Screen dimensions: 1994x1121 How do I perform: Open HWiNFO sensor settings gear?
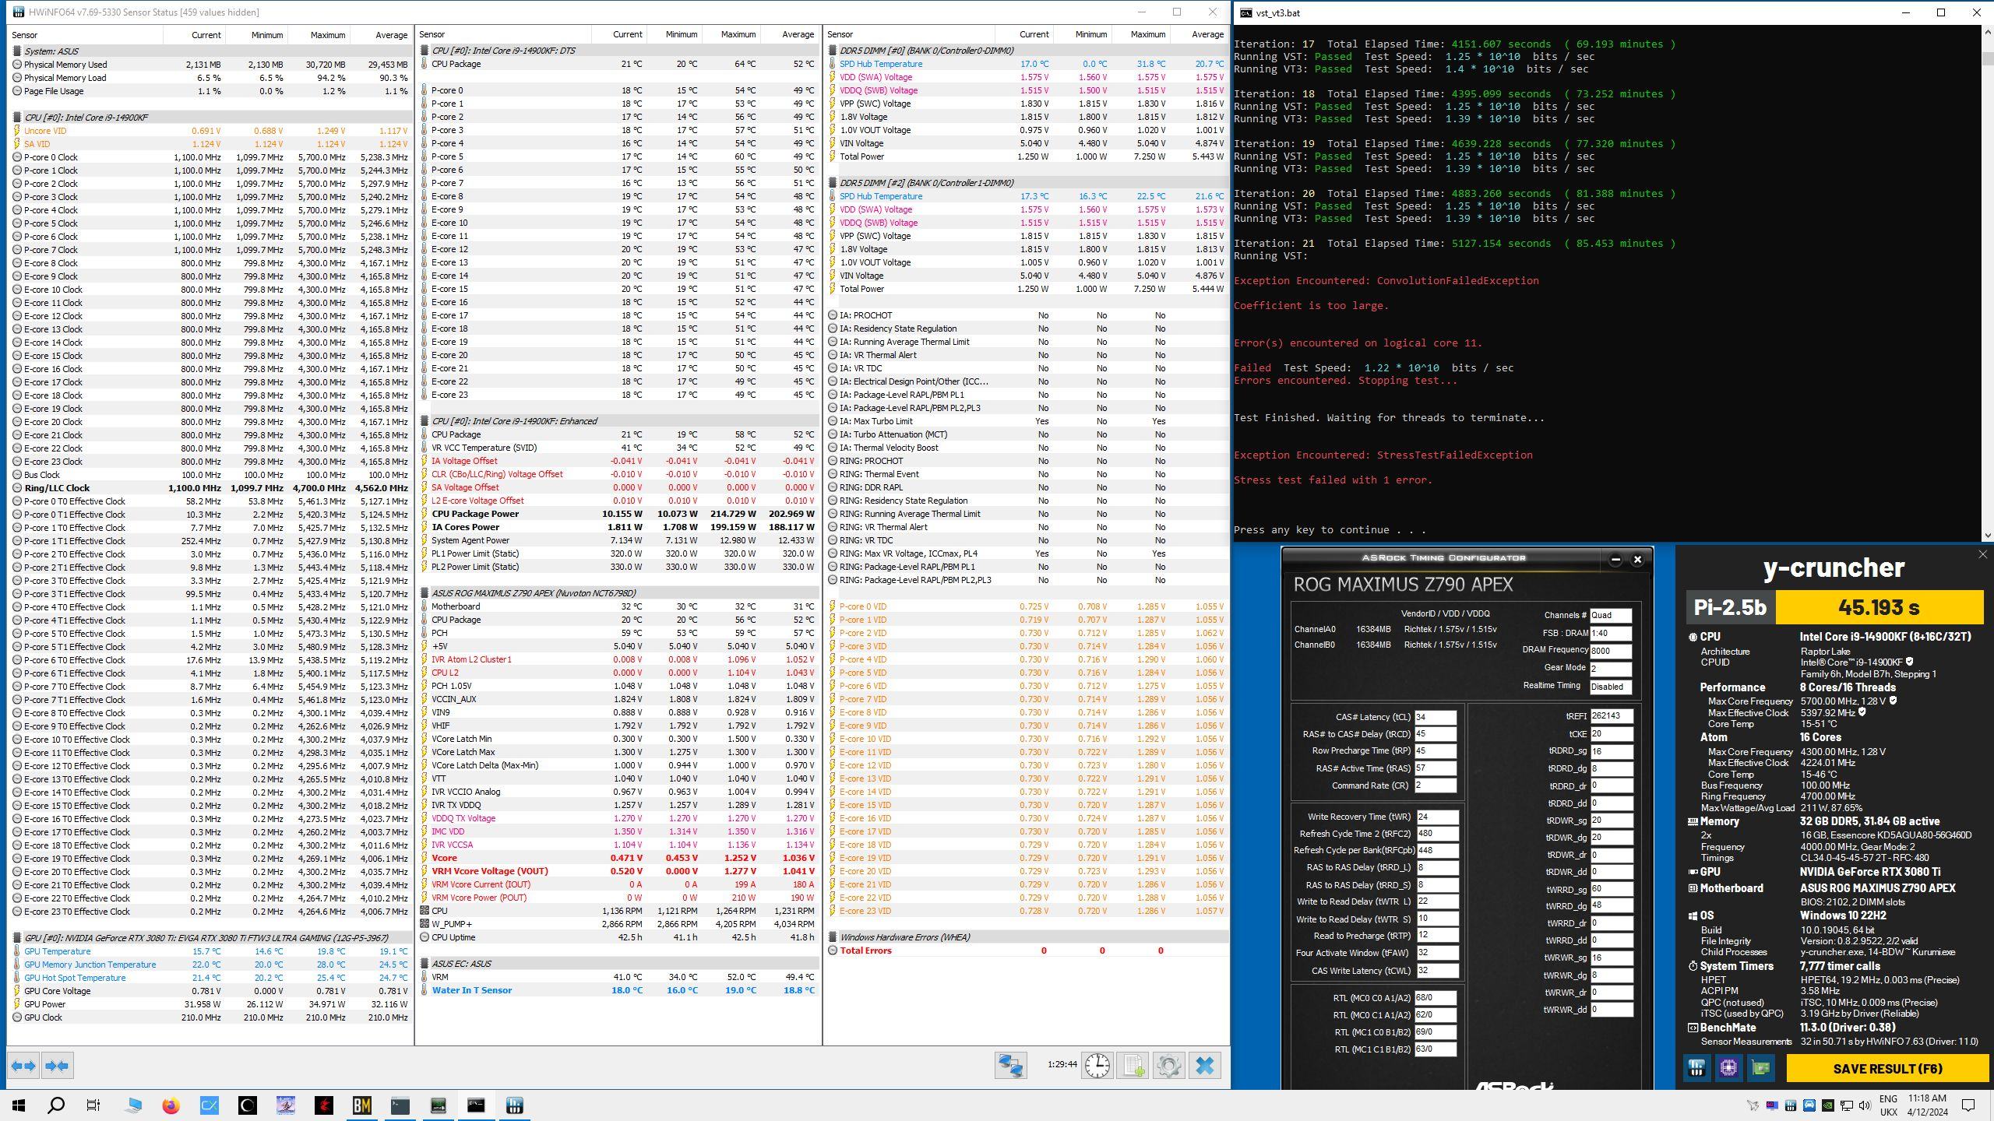(x=1168, y=1066)
